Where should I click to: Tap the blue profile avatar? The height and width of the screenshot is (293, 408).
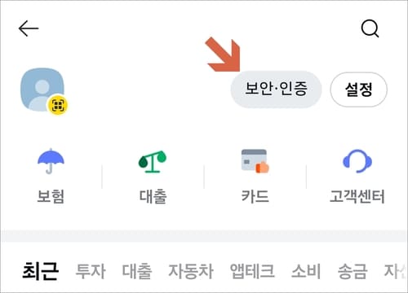click(42, 90)
